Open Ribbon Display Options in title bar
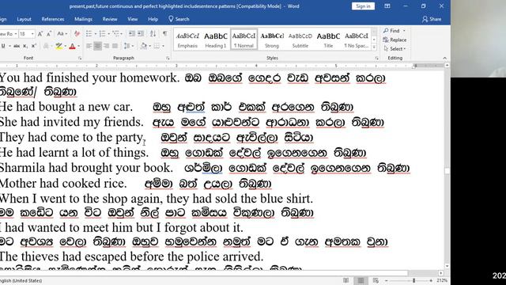This screenshot has width=506, height=285. (387, 6)
